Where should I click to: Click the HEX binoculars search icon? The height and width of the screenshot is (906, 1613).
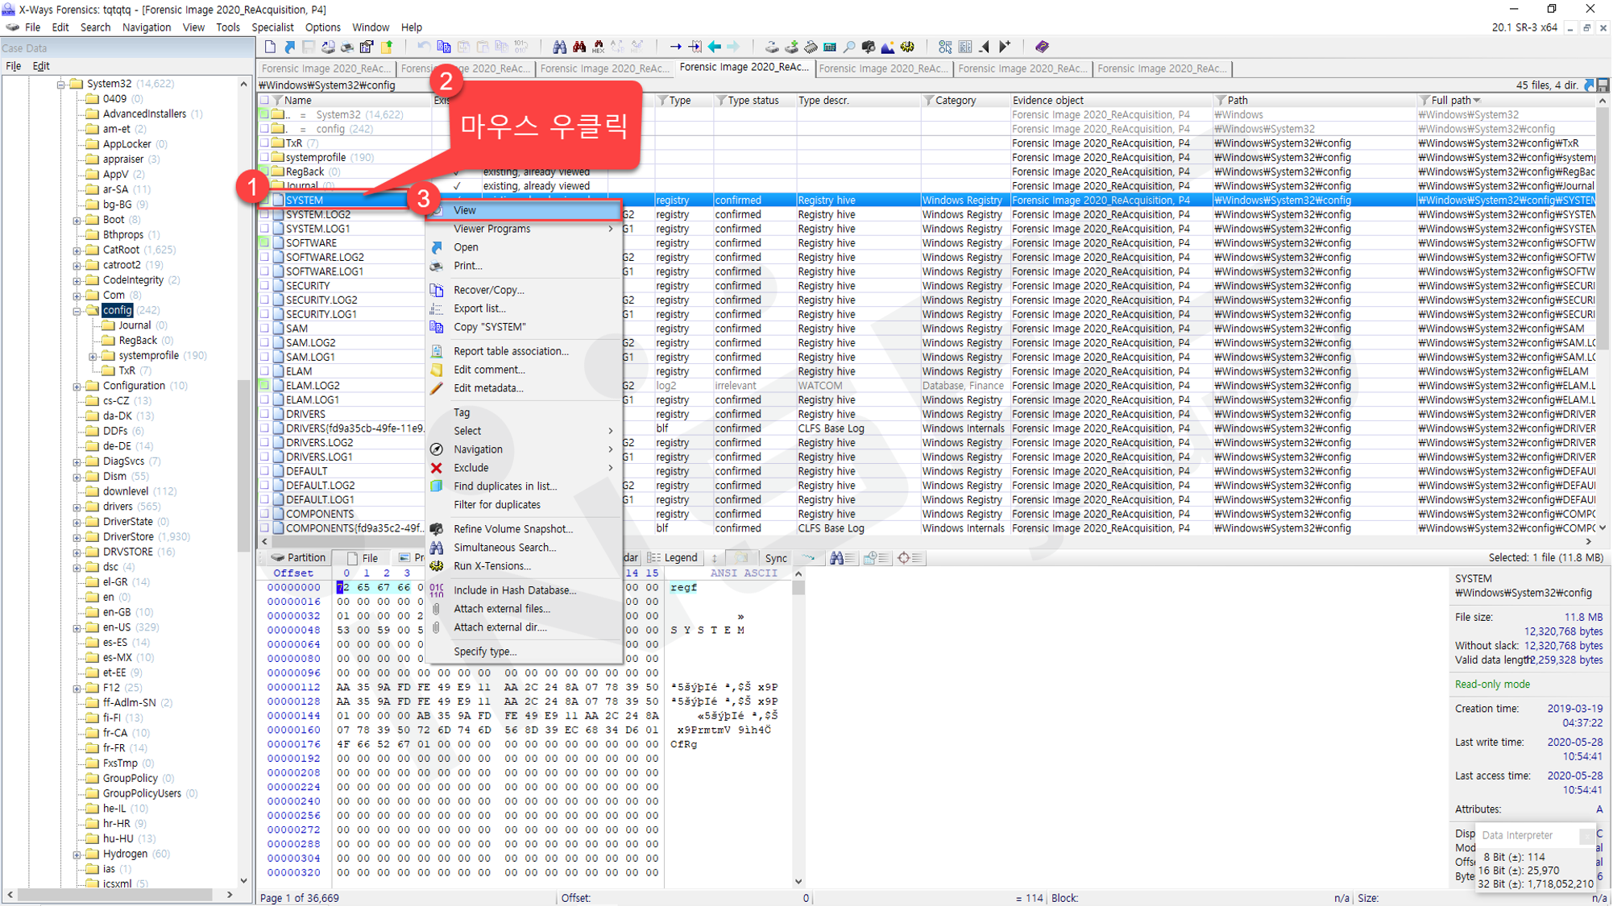pos(598,47)
